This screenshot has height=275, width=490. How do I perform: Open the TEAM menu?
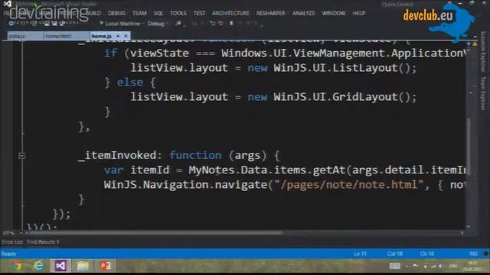(139, 13)
